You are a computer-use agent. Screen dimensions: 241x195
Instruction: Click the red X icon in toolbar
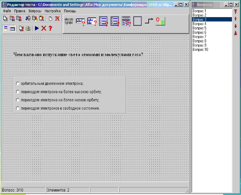[44, 28]
